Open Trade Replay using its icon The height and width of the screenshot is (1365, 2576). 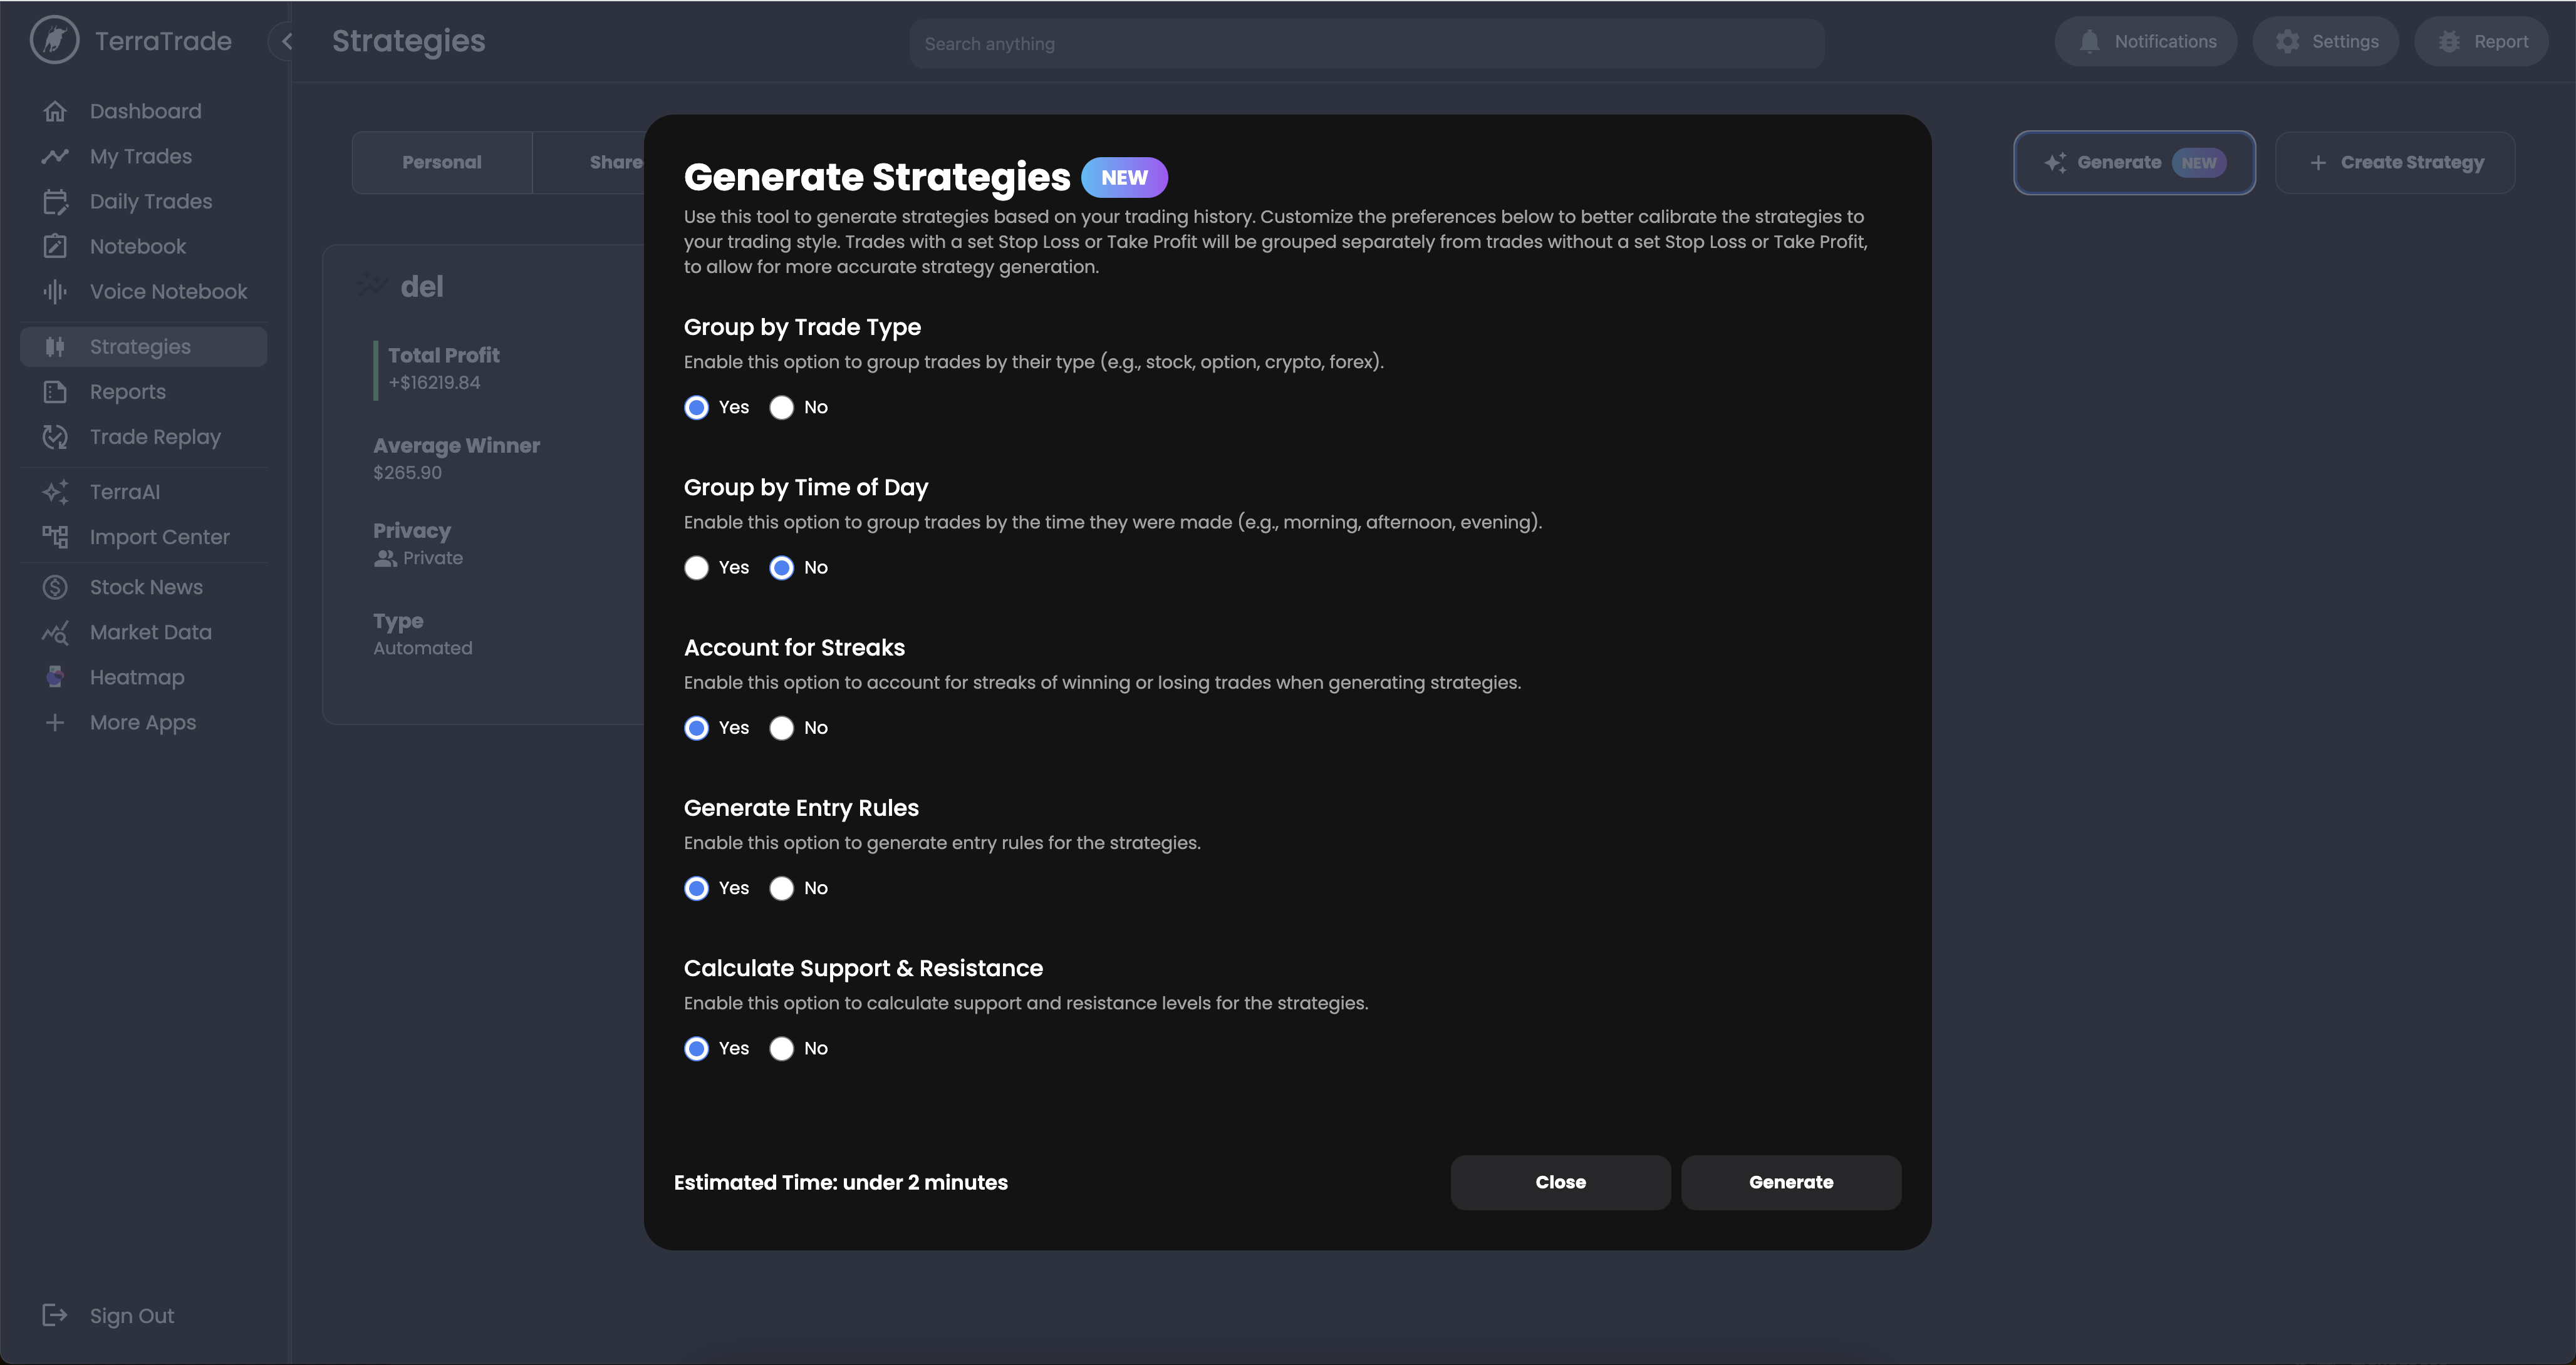click(x=55, y=438)
